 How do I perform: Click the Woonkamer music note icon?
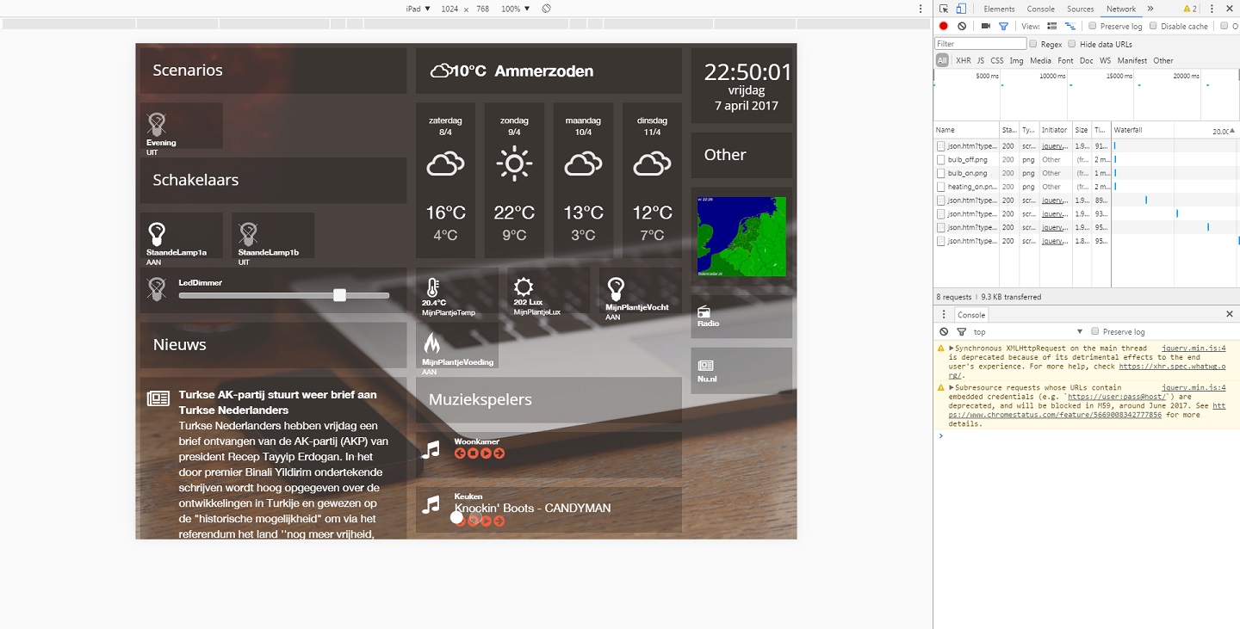(431, 450)
